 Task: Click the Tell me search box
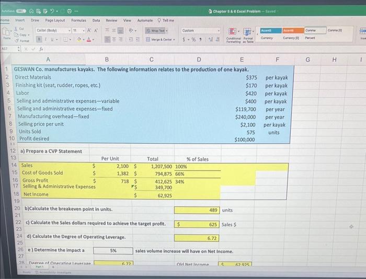[x=166, y=20]
